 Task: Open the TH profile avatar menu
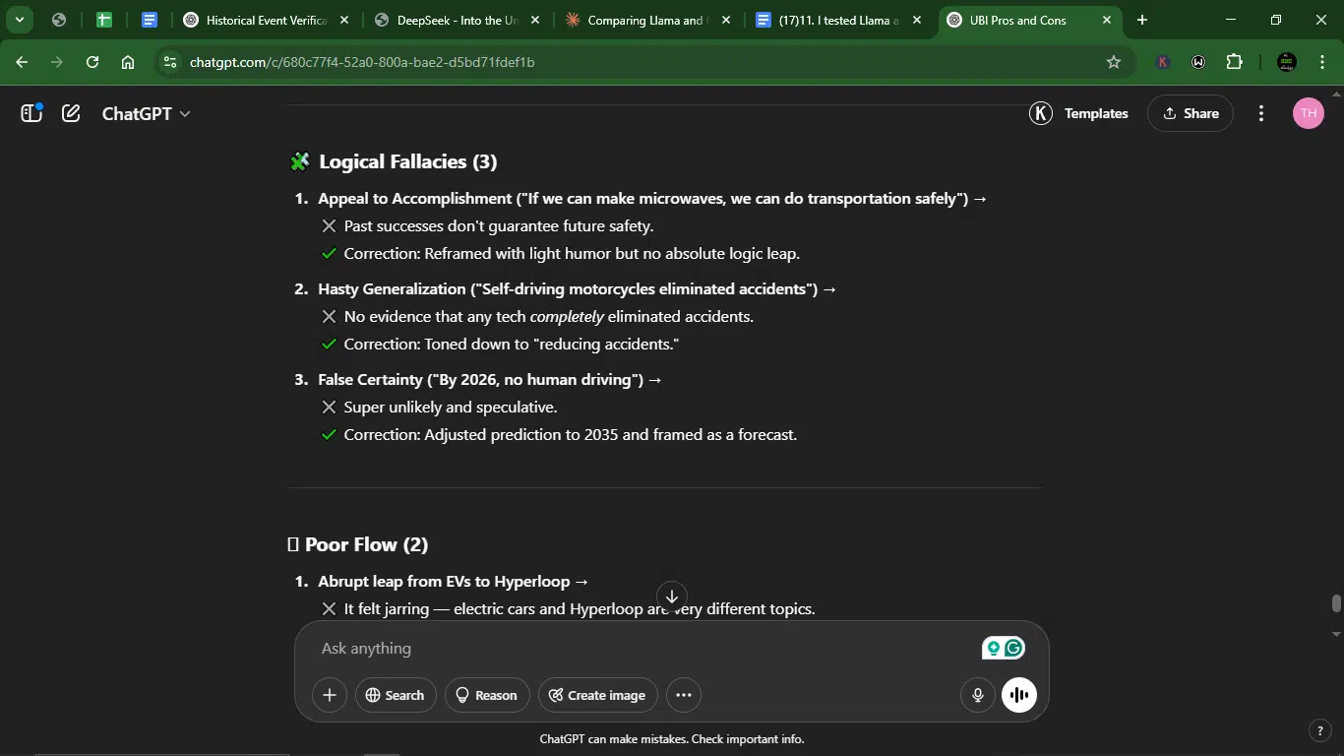coord(1308,113)
